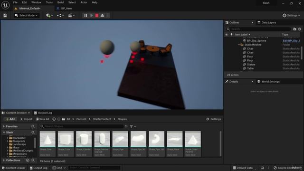
Task: Click the Eject from player icon
Action: [102, 16]
